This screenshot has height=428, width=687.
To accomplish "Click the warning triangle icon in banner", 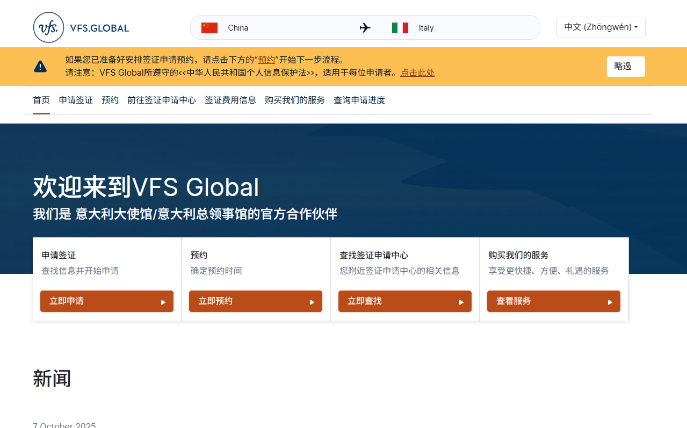I will pos(40,67).
